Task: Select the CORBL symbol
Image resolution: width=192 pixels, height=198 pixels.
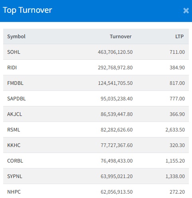Action: tap(15, 161)
